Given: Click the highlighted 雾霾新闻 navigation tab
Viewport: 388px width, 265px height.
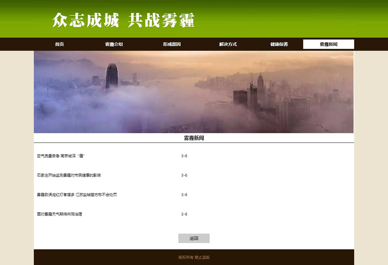Looking at the screenshot, I should (x=329, y=44).
